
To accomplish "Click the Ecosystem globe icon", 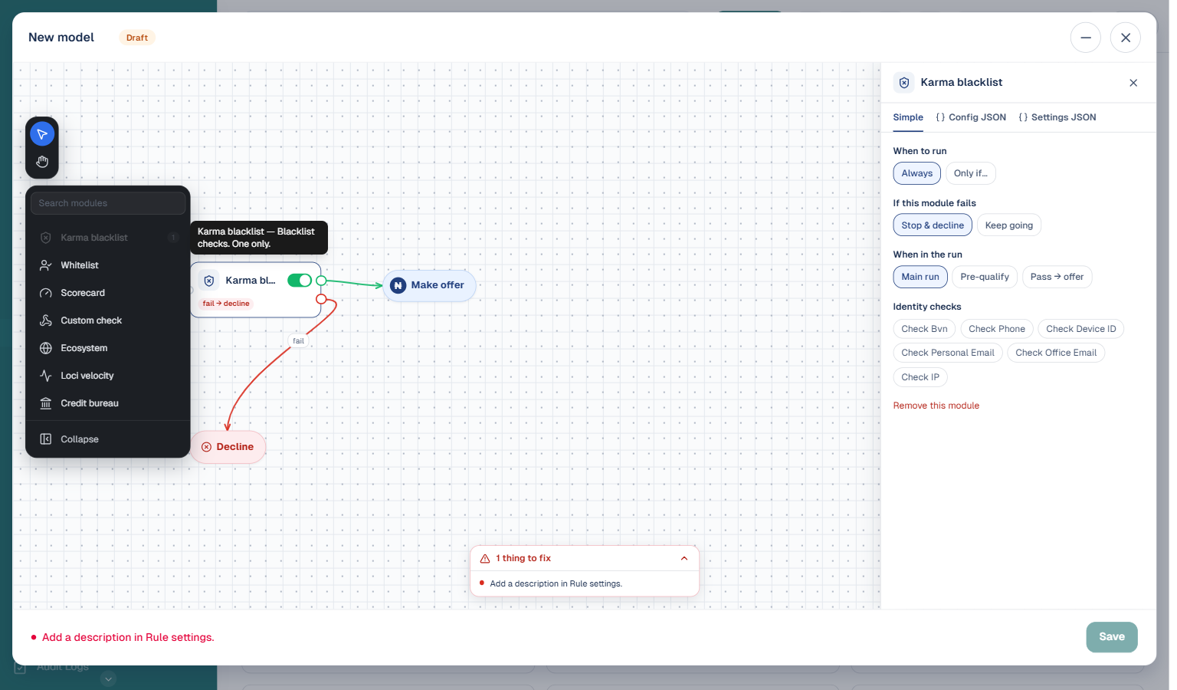I will (x=46, y=348).
